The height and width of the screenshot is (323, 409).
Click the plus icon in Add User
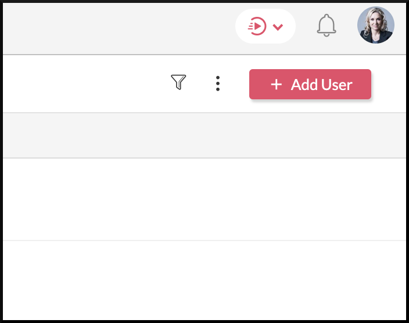coord(277,85)
